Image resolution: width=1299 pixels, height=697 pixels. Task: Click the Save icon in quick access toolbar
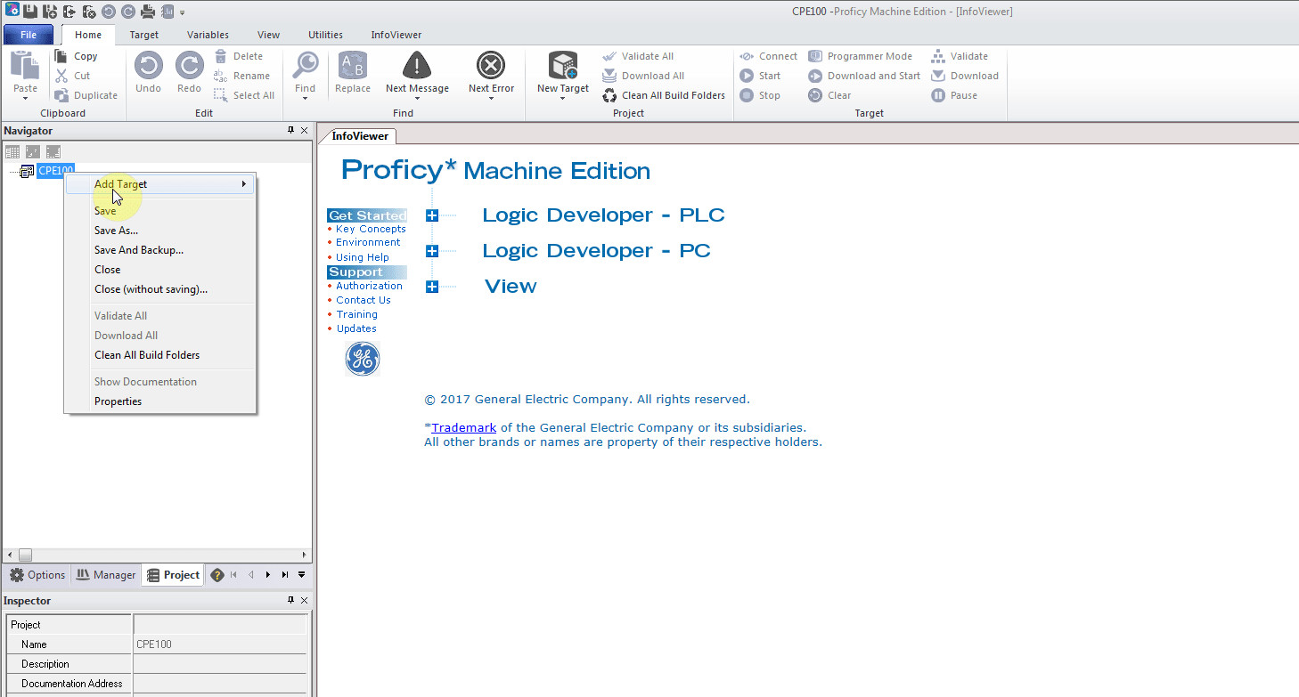pos(30,12)
